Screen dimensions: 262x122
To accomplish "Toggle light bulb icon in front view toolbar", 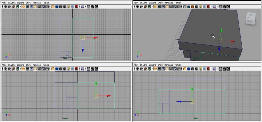I will click(x=69, y=69).
